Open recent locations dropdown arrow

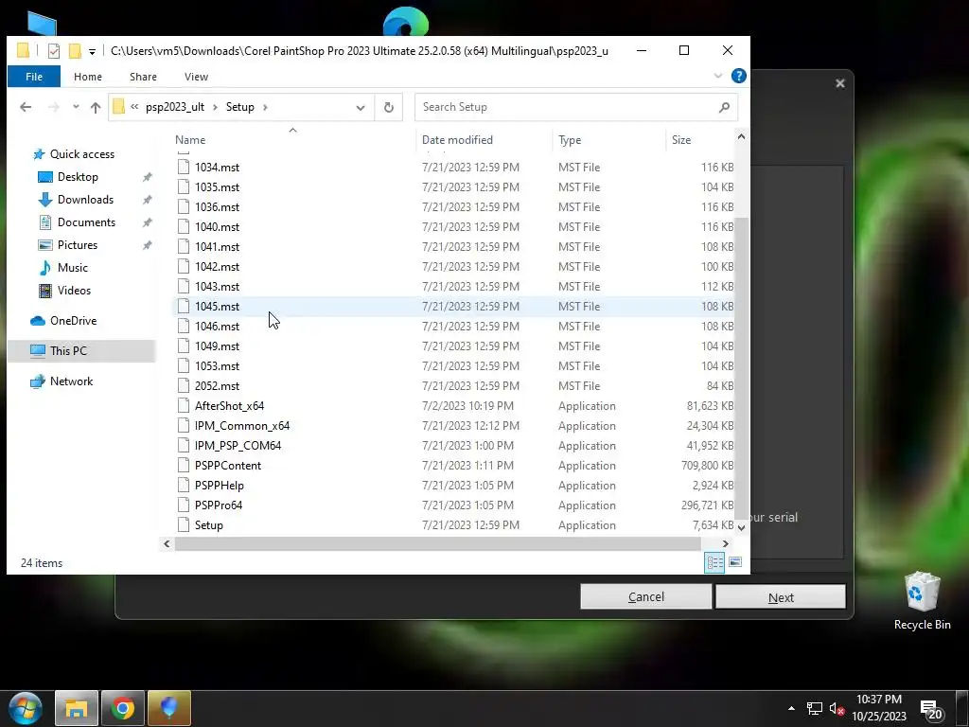76,107
